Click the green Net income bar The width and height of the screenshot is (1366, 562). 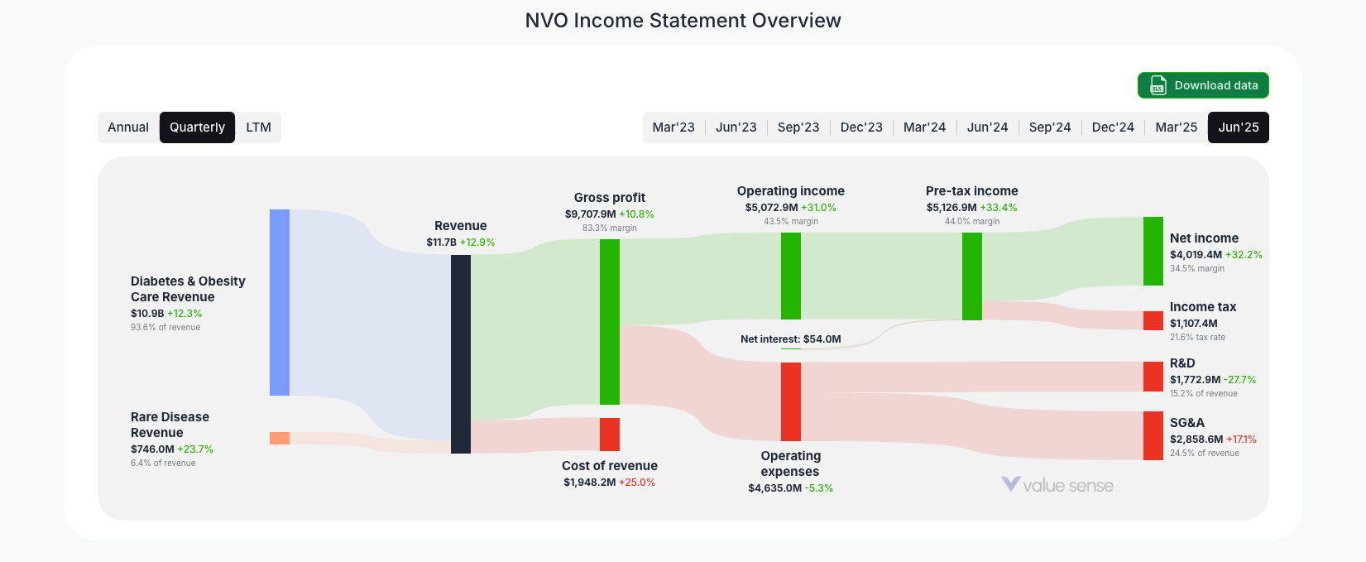(1153, 251)
